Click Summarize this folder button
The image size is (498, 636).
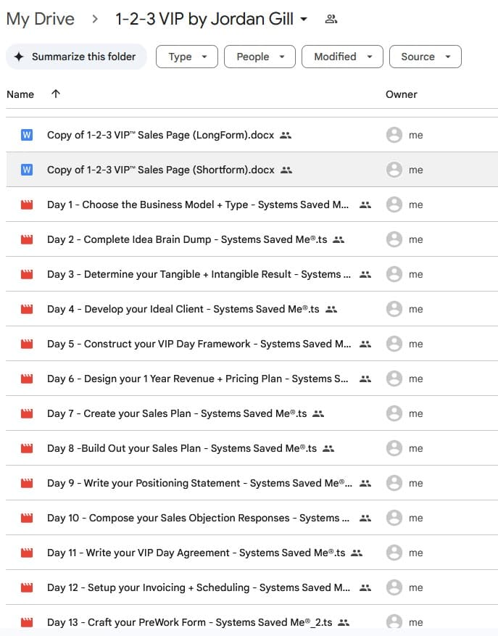pos(76,57)
